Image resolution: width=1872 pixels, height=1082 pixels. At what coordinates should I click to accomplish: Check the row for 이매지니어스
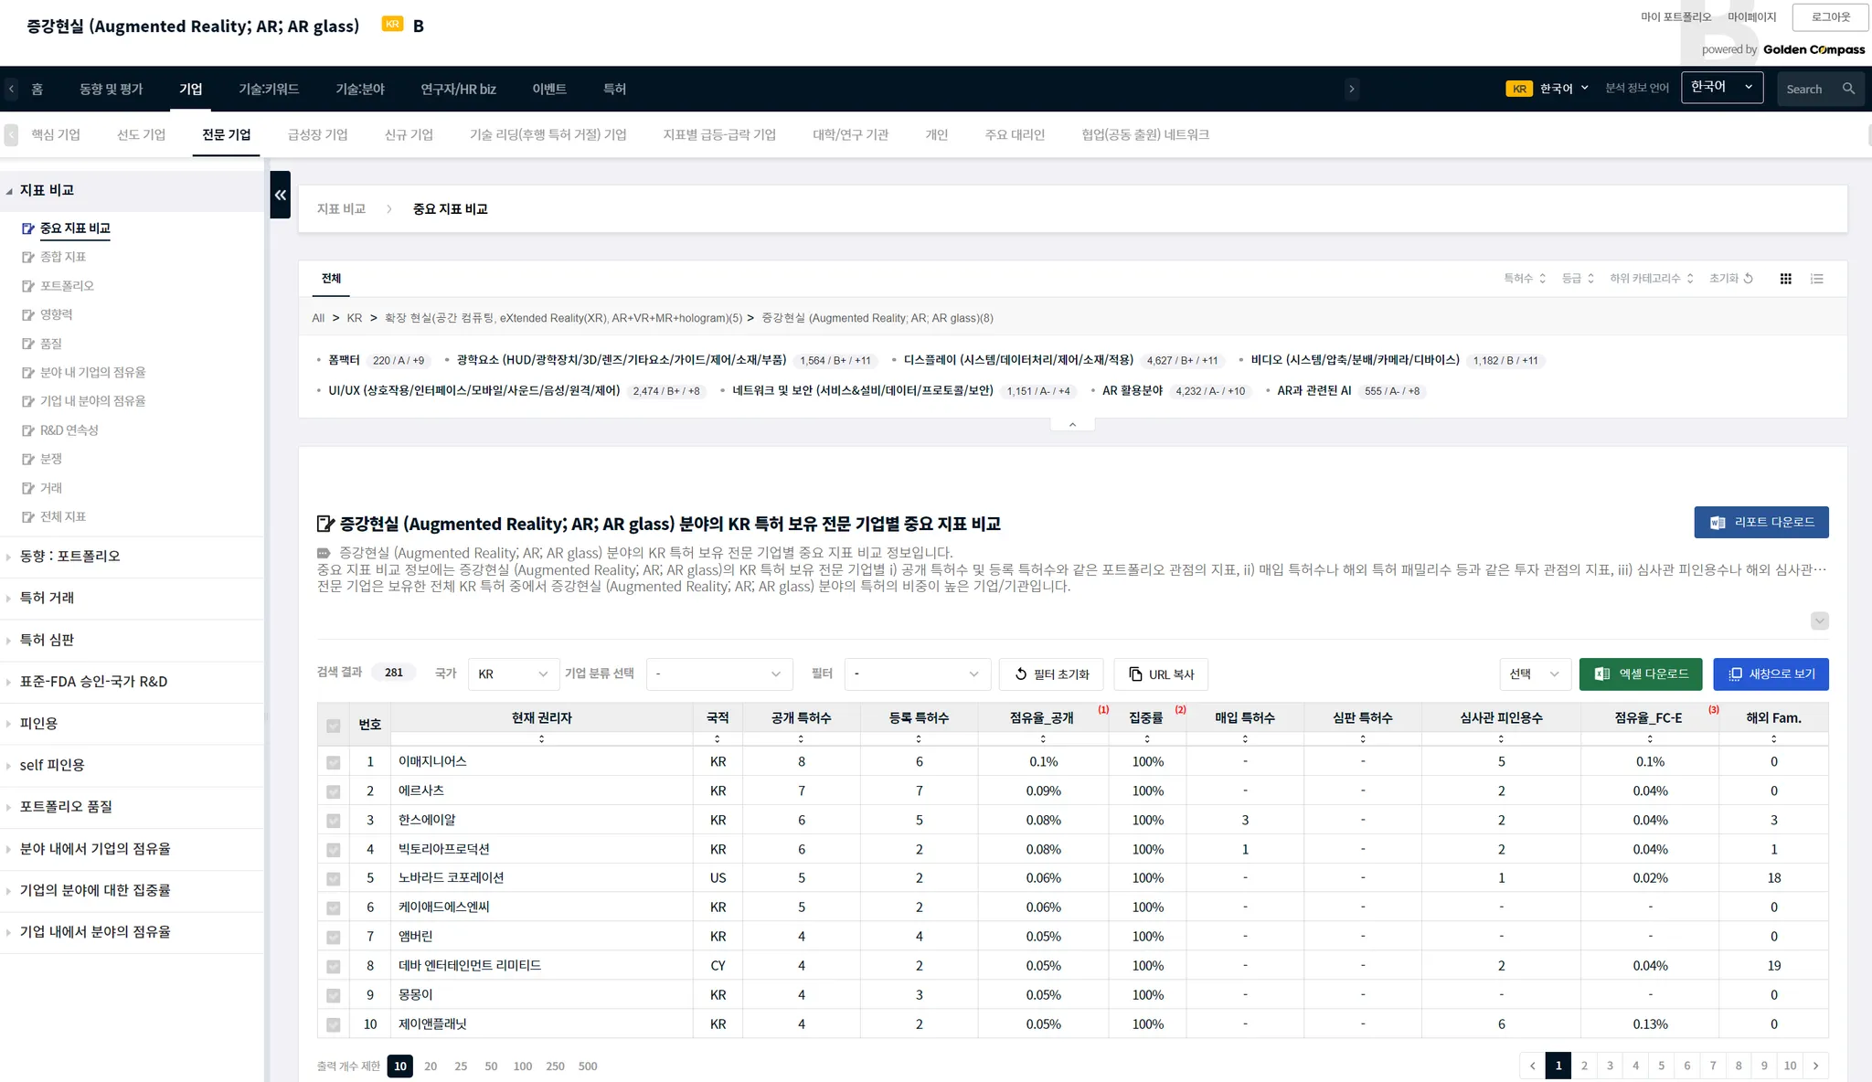point(334,762)
